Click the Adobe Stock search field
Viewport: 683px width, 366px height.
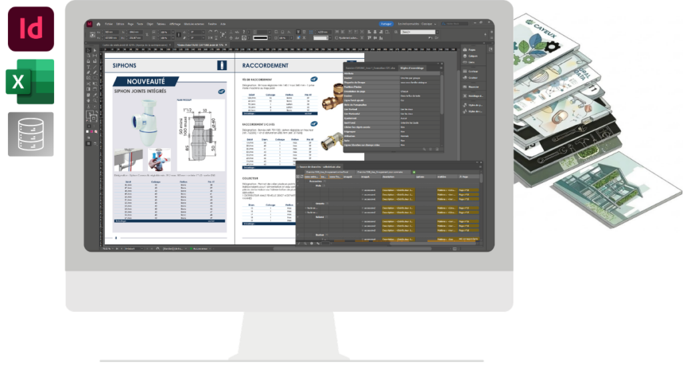coord(455,23)
